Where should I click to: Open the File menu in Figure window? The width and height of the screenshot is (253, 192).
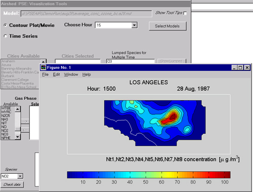[x=45, y=74]
